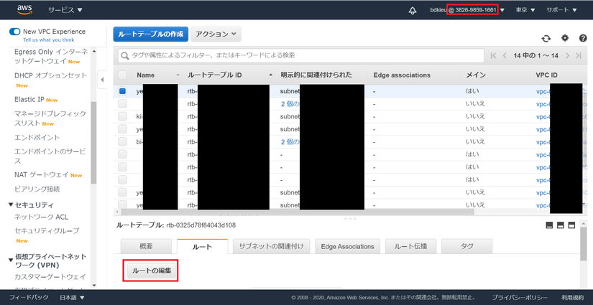Viewport: 593px width, 305px height.
Task: Open the notifications bell
Action: click(x=413, y=10)
